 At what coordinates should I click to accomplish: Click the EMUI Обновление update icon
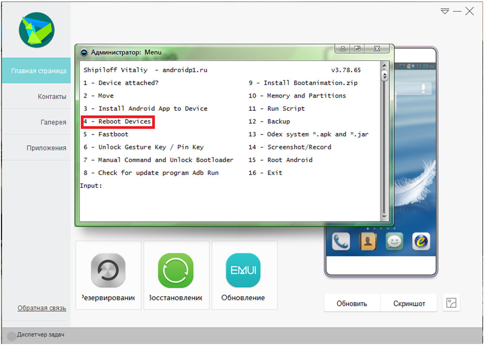click(x=243, y=271)
